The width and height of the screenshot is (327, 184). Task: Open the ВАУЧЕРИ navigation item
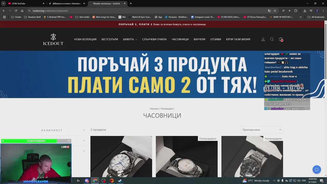(x=200, y=39)
